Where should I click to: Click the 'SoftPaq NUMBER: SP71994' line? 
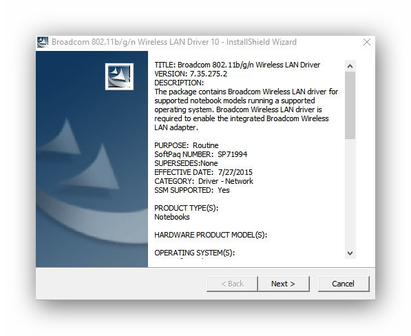click(201, 154)
